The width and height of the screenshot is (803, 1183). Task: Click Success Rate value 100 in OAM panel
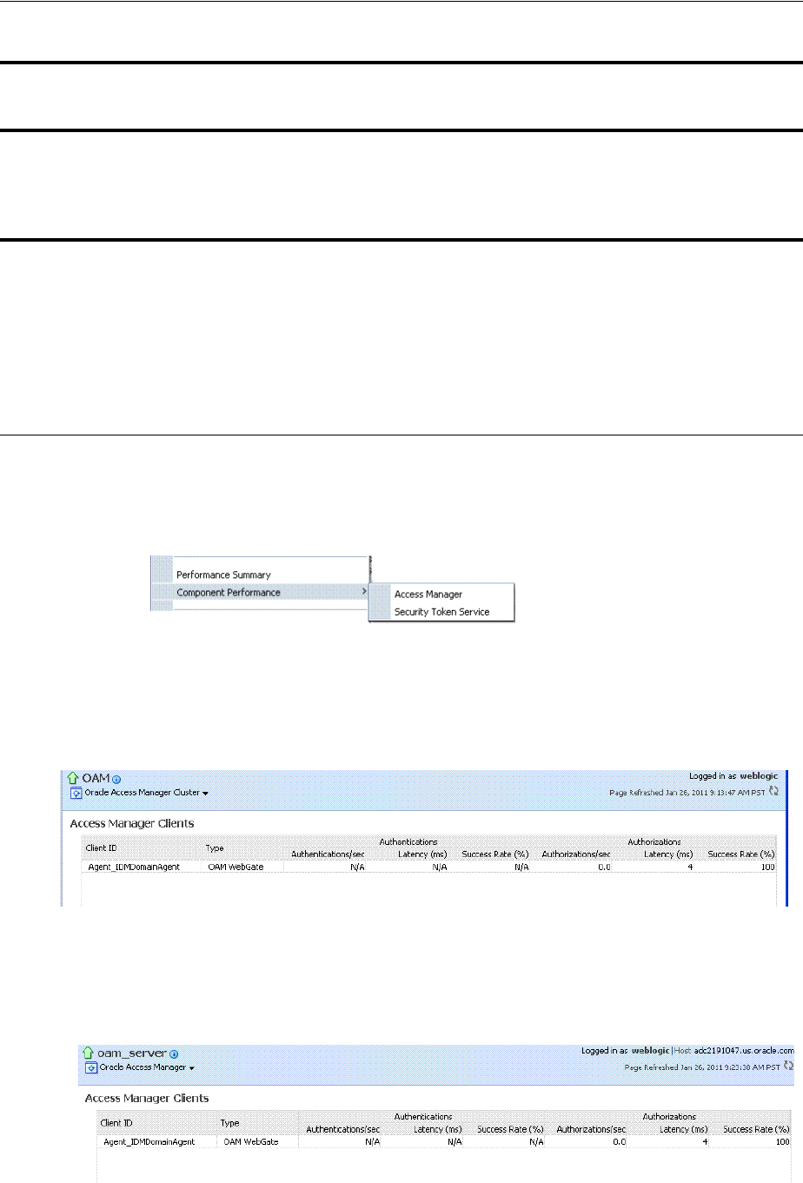coord(766,867)
